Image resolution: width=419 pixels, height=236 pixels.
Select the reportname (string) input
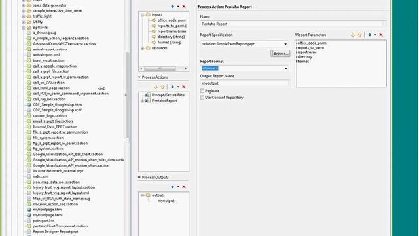coord(172,31)
